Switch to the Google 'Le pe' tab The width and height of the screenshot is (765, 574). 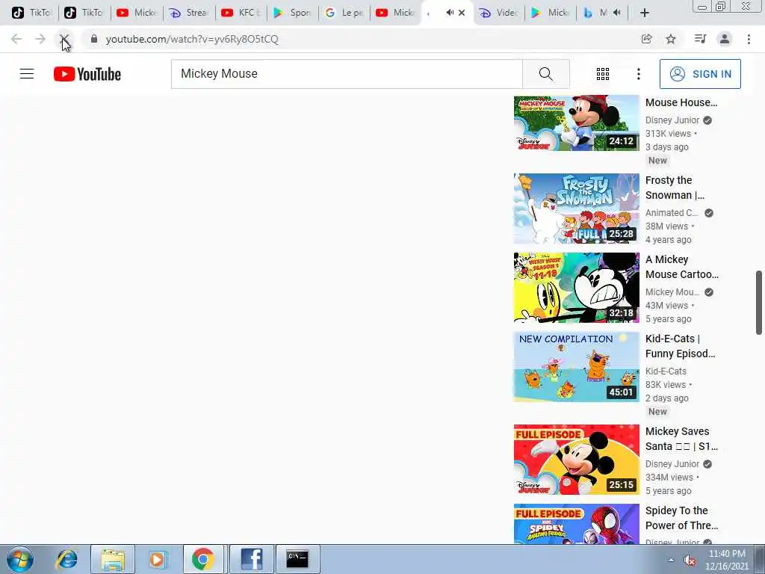[x=344, y=13]
